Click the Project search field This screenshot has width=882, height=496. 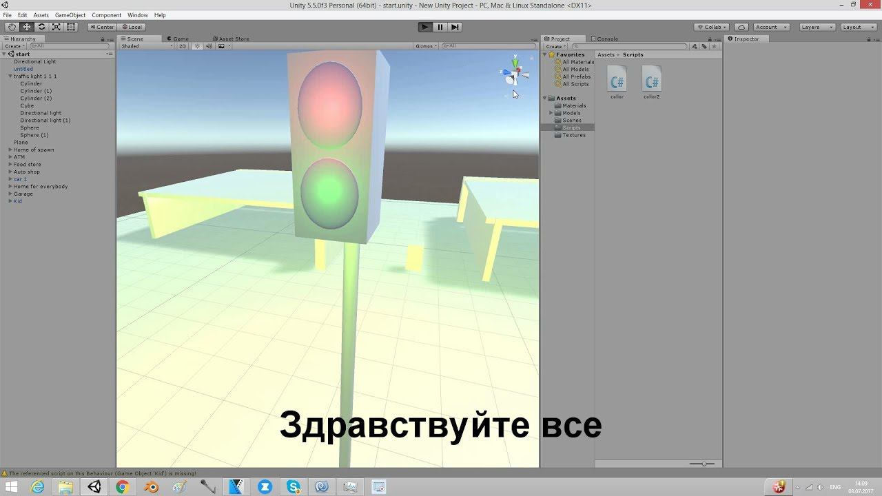click(628, 46)
